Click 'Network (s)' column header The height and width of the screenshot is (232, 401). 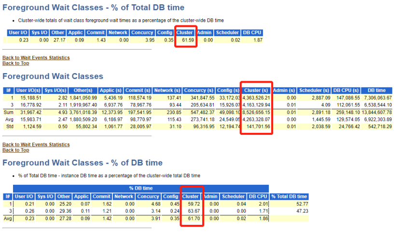[167, 90]
